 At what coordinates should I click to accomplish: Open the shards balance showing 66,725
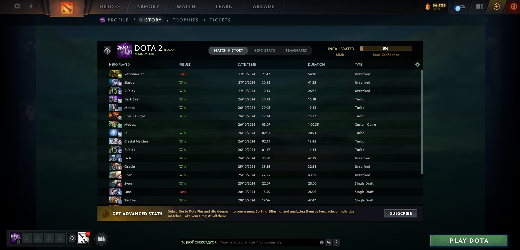435,7
